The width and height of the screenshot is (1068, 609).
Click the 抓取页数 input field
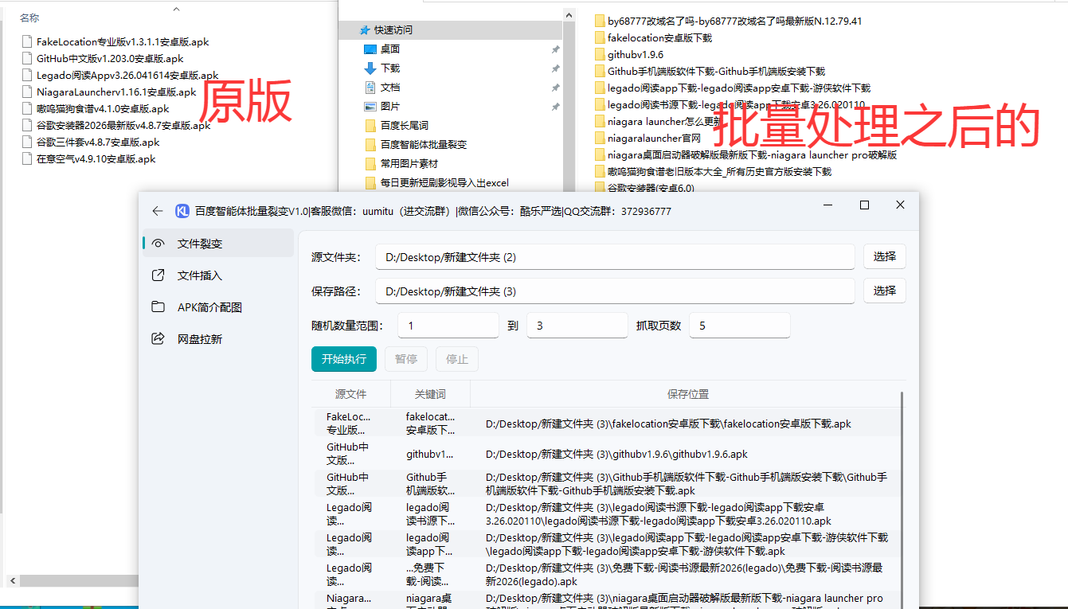[740, 326]
